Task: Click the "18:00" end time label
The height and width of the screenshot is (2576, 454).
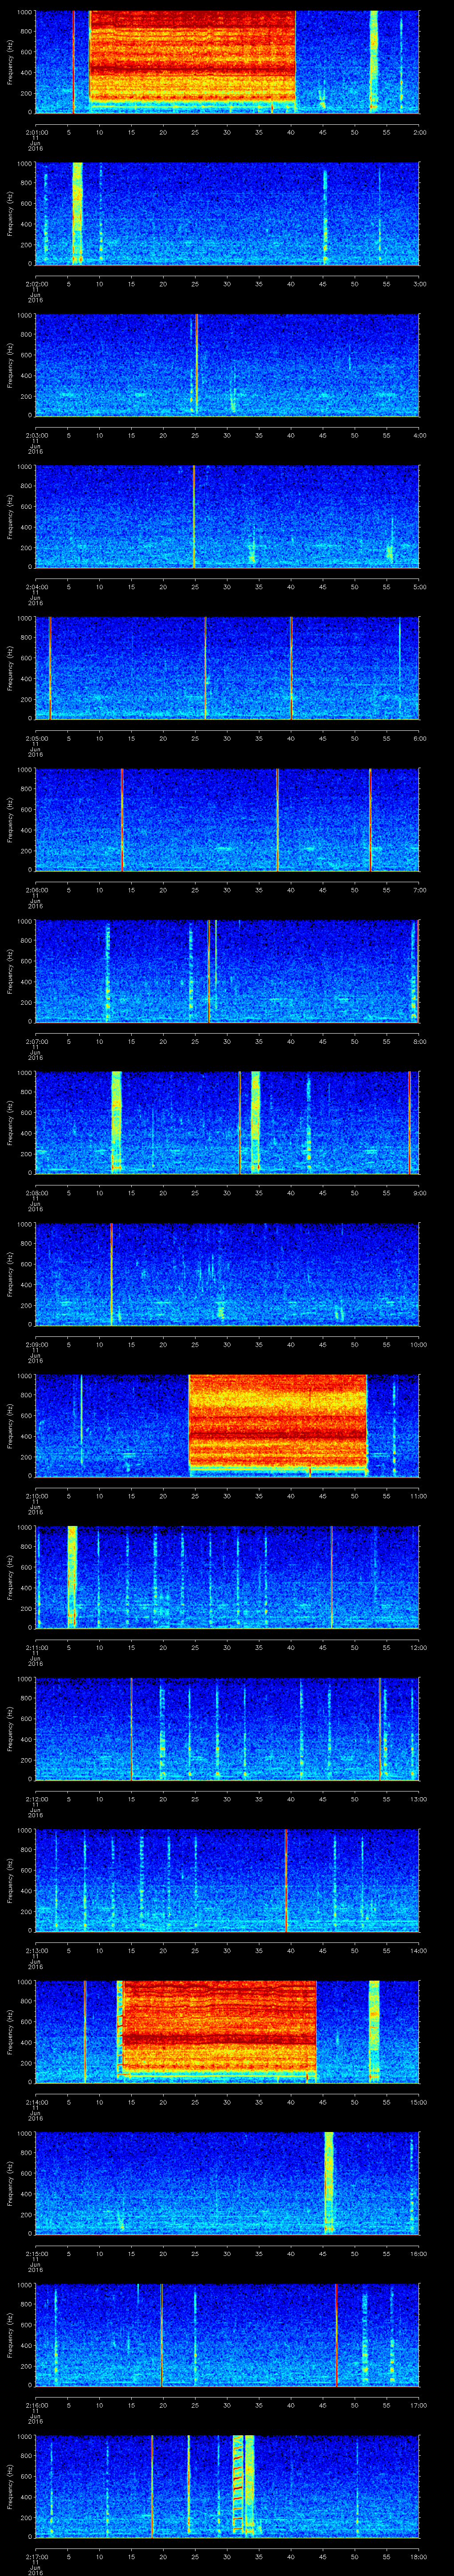Action: pyautogui.click(x=418, y=2556)
